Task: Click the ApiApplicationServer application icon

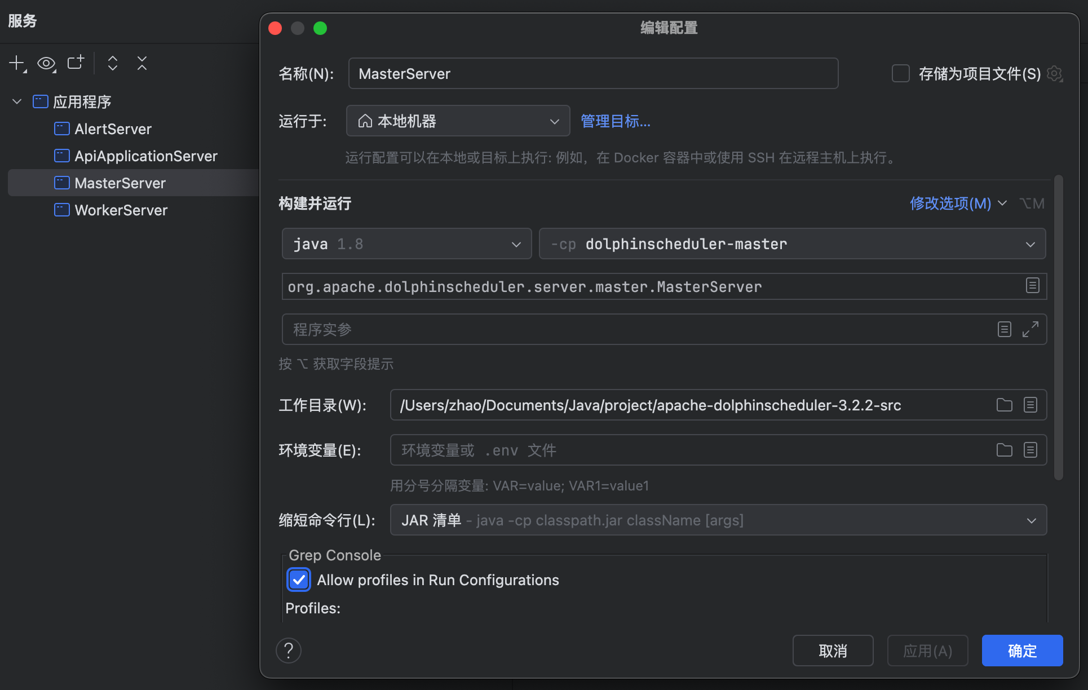Action: tap(61, 156)
